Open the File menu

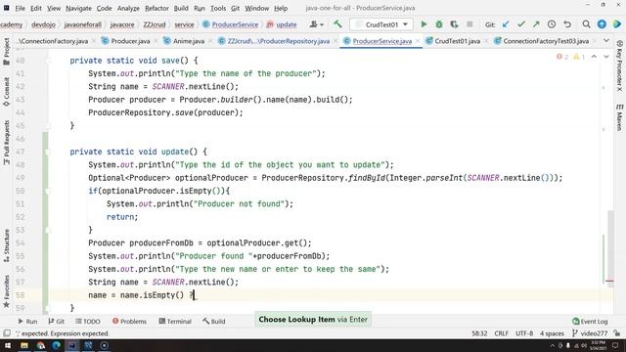click(20, 8)
